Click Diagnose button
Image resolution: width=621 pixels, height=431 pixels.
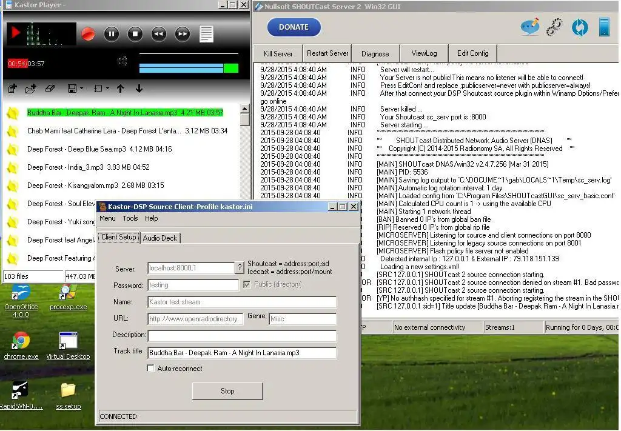tap(375, 53)
